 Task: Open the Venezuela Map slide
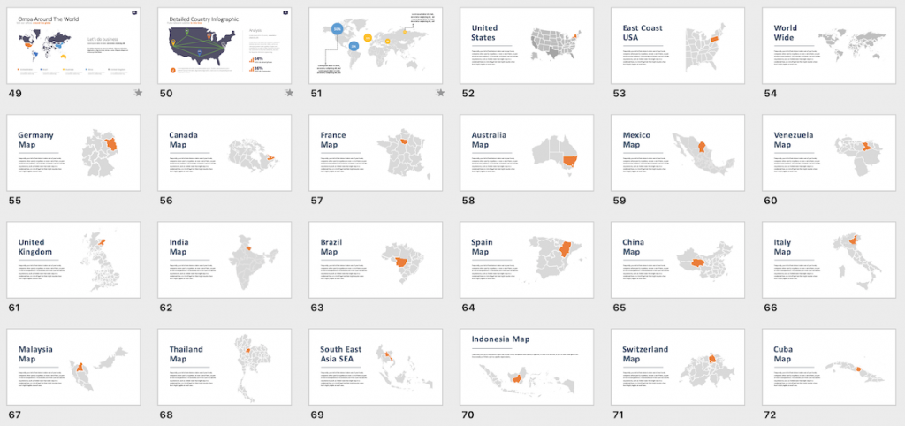click(829, 152)
